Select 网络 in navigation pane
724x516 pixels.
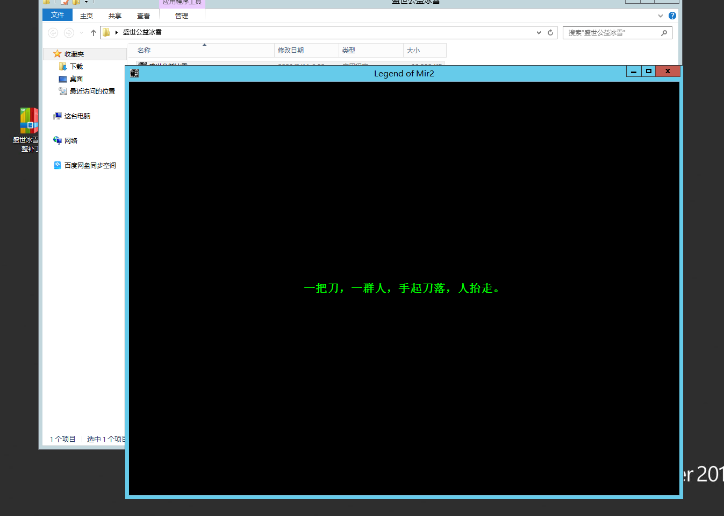(70, 141)
